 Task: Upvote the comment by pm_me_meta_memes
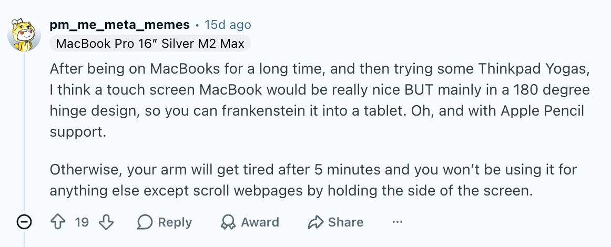point(58,222)
